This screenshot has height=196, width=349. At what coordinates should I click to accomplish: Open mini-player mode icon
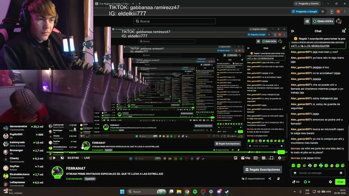(236, 158)
